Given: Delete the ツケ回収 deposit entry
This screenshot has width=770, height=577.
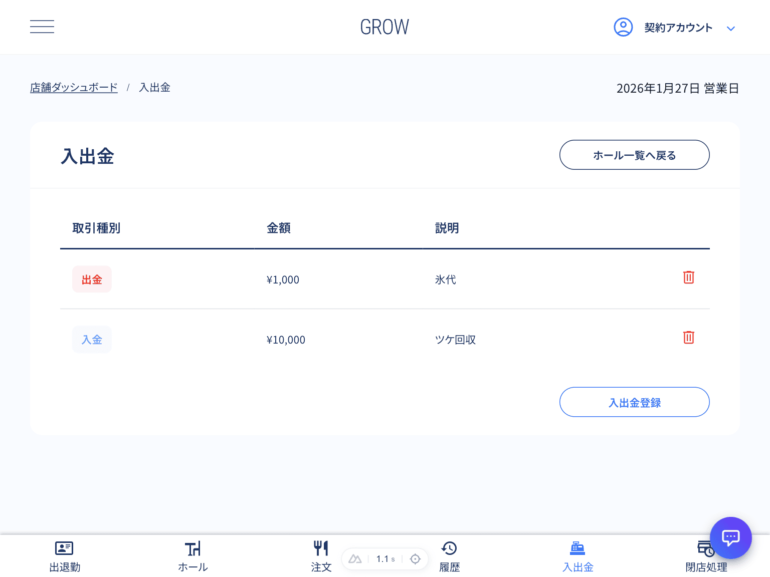Looking at the screenshot, I should [688, 338].
